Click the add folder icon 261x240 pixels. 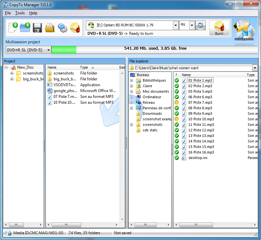(x=25, y=27)
